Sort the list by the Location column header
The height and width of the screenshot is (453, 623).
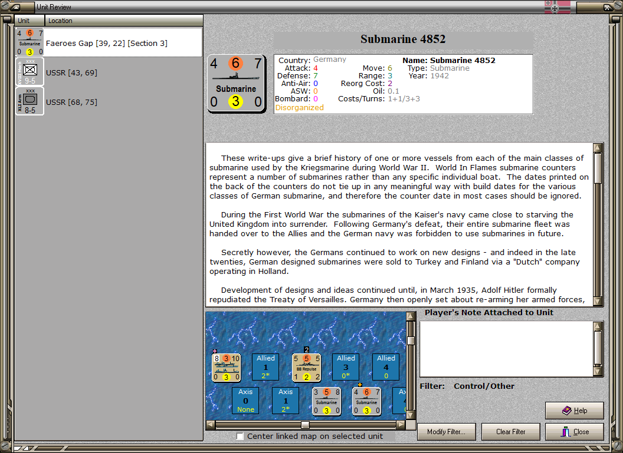tap(123, 21)
